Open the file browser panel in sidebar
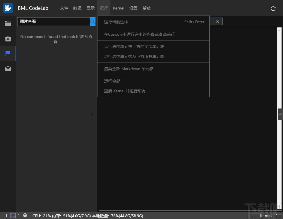Screen dimensions: 283x219 click(8, 24)
